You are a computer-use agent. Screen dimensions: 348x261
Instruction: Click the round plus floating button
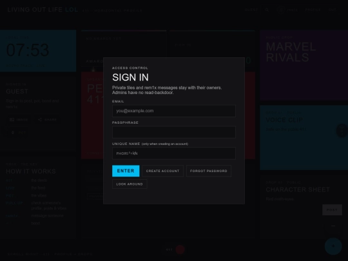pyautogui.click(x=333, y=246)
